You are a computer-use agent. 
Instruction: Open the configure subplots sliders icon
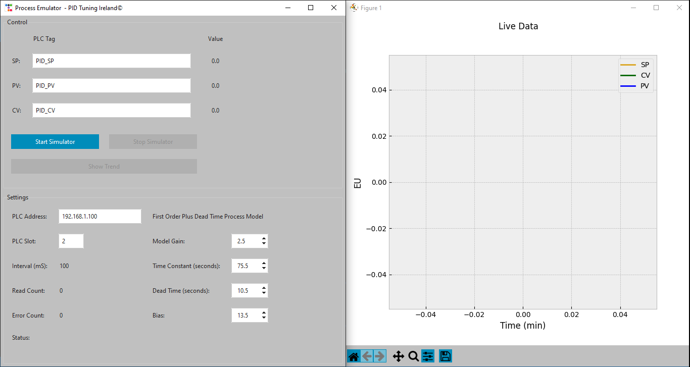(428, 356)
